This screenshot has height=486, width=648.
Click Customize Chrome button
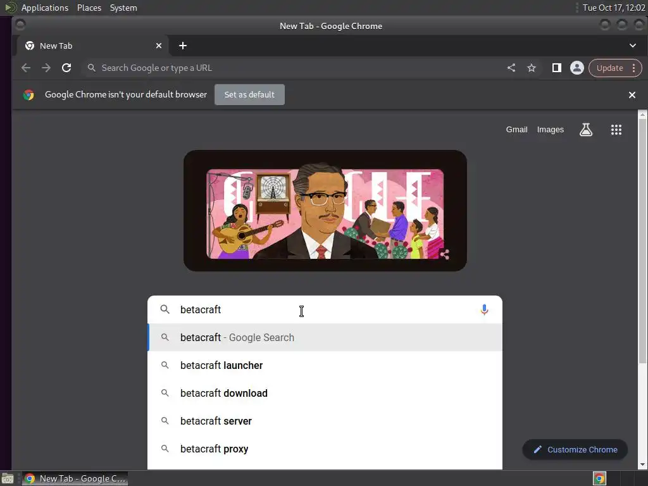(x=575, y=450)
